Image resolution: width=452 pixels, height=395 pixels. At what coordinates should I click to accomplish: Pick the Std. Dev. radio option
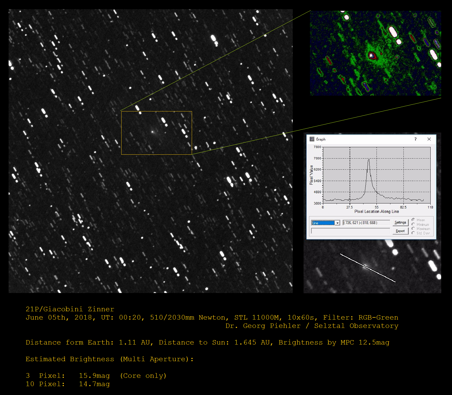(x=413, y=233)
